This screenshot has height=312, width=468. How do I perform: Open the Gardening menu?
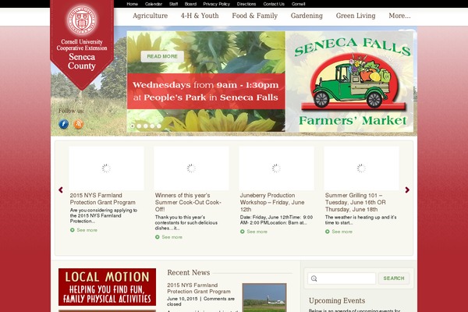(307, 16)
